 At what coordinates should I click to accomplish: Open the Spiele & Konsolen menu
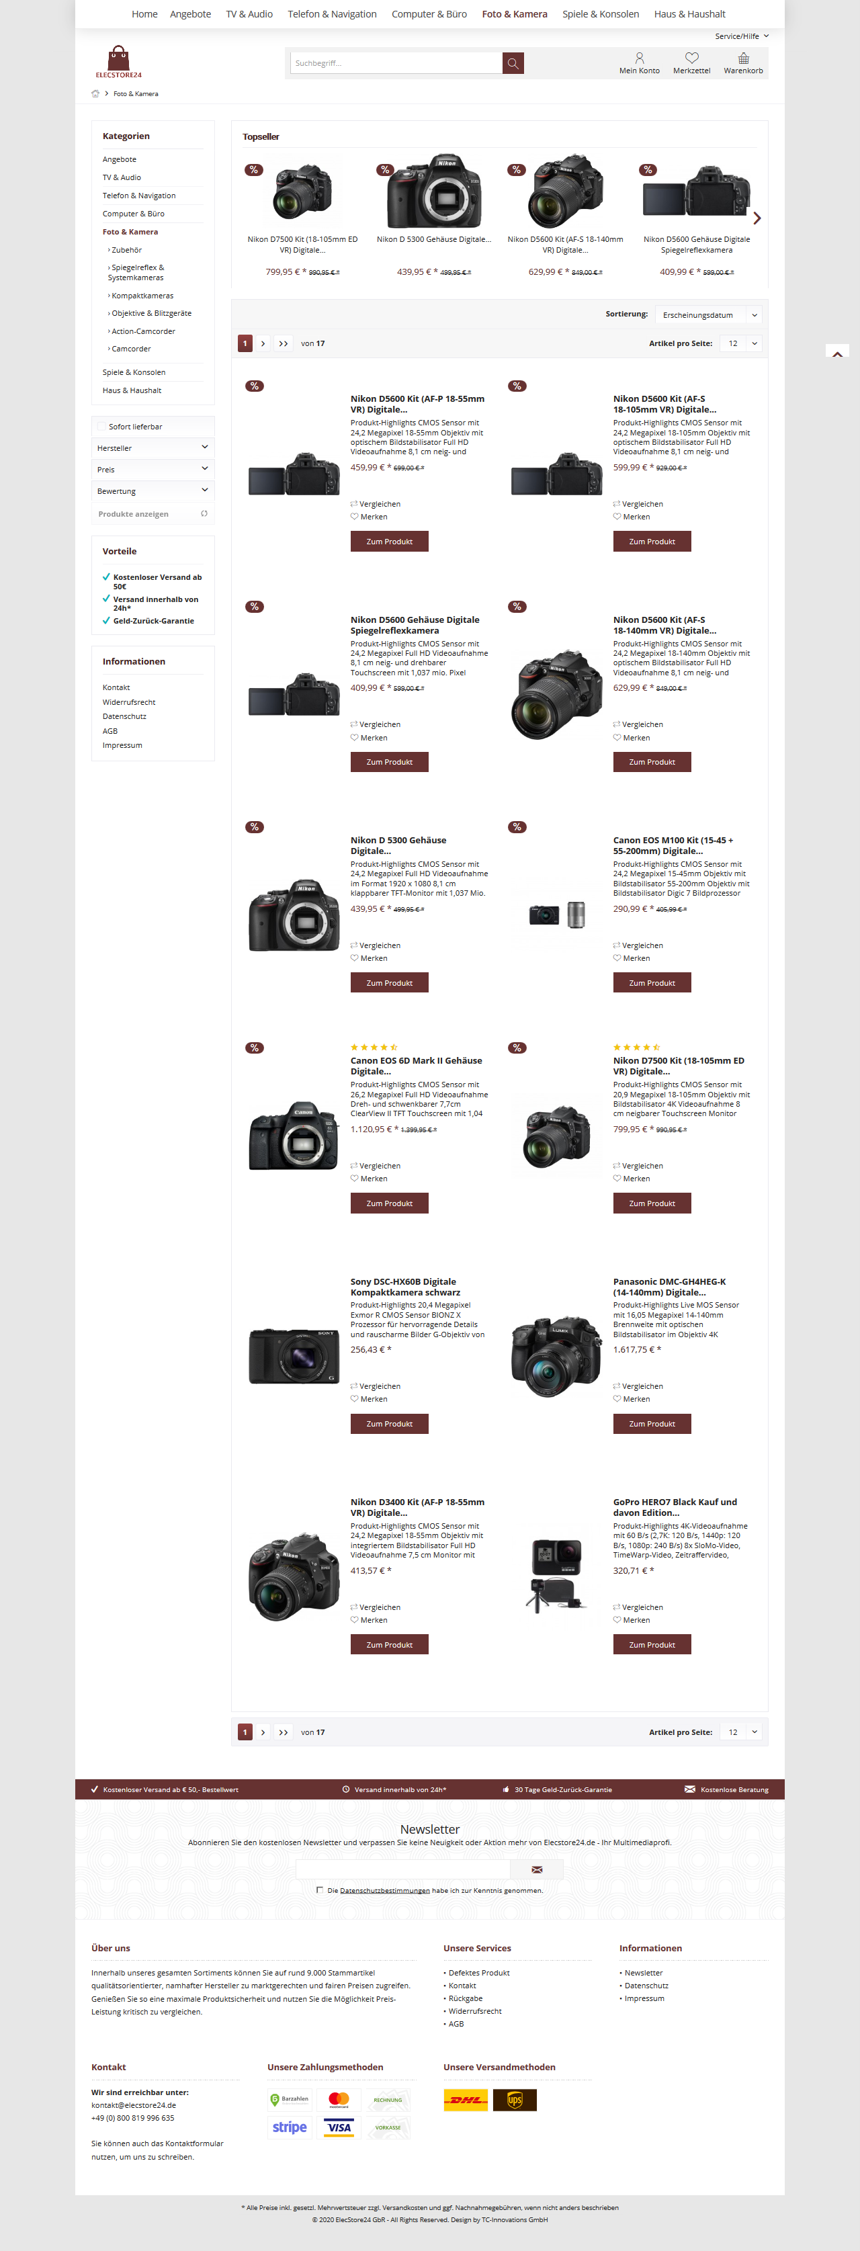[x=601, y=14]
